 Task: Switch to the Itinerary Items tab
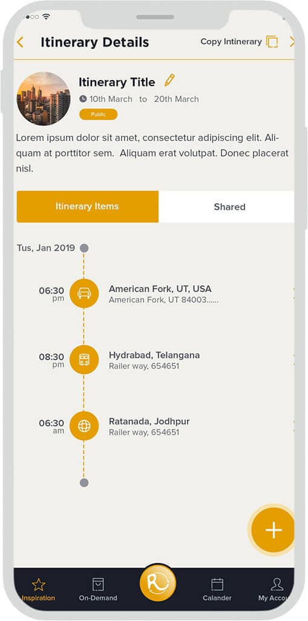[87, 207]
